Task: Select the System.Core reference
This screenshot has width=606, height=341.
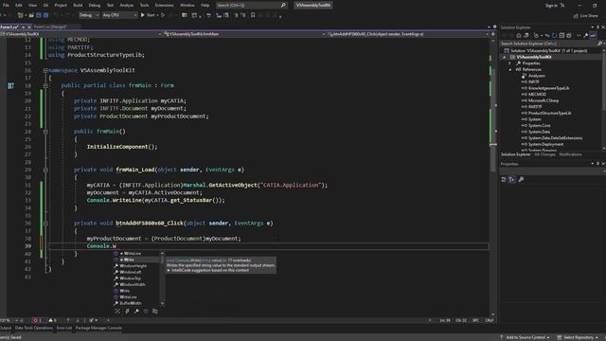Action: [539, 126]
